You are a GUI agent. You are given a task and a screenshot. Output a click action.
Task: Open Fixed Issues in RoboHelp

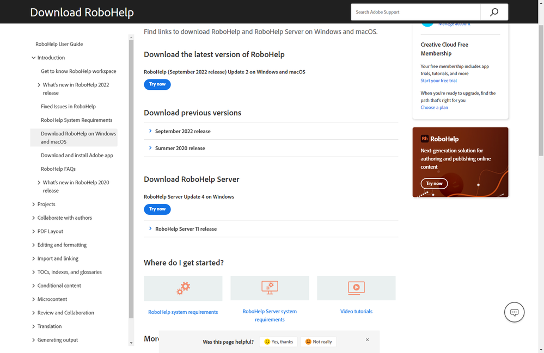coord(69,107)
